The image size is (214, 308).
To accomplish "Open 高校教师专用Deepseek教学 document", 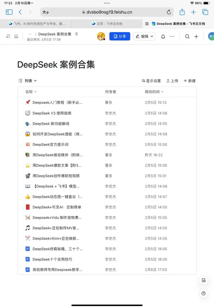I will (57, 270).
